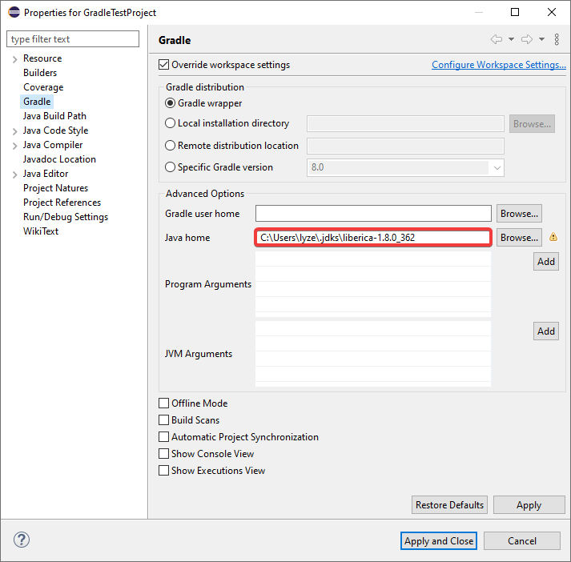571x562 pixels.
Task: Open the Run/Debug Settings page
Action: click(66, 217)
